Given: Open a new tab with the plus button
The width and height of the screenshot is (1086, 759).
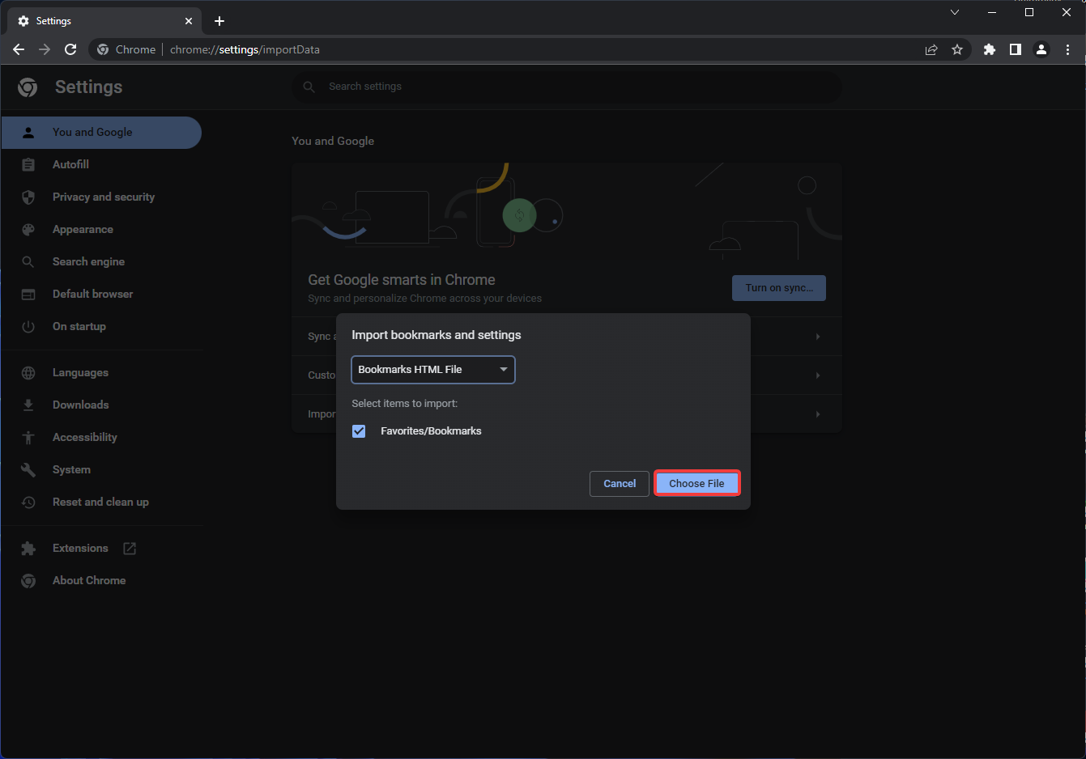Looking at the screenshot, I should click(219, 21).
